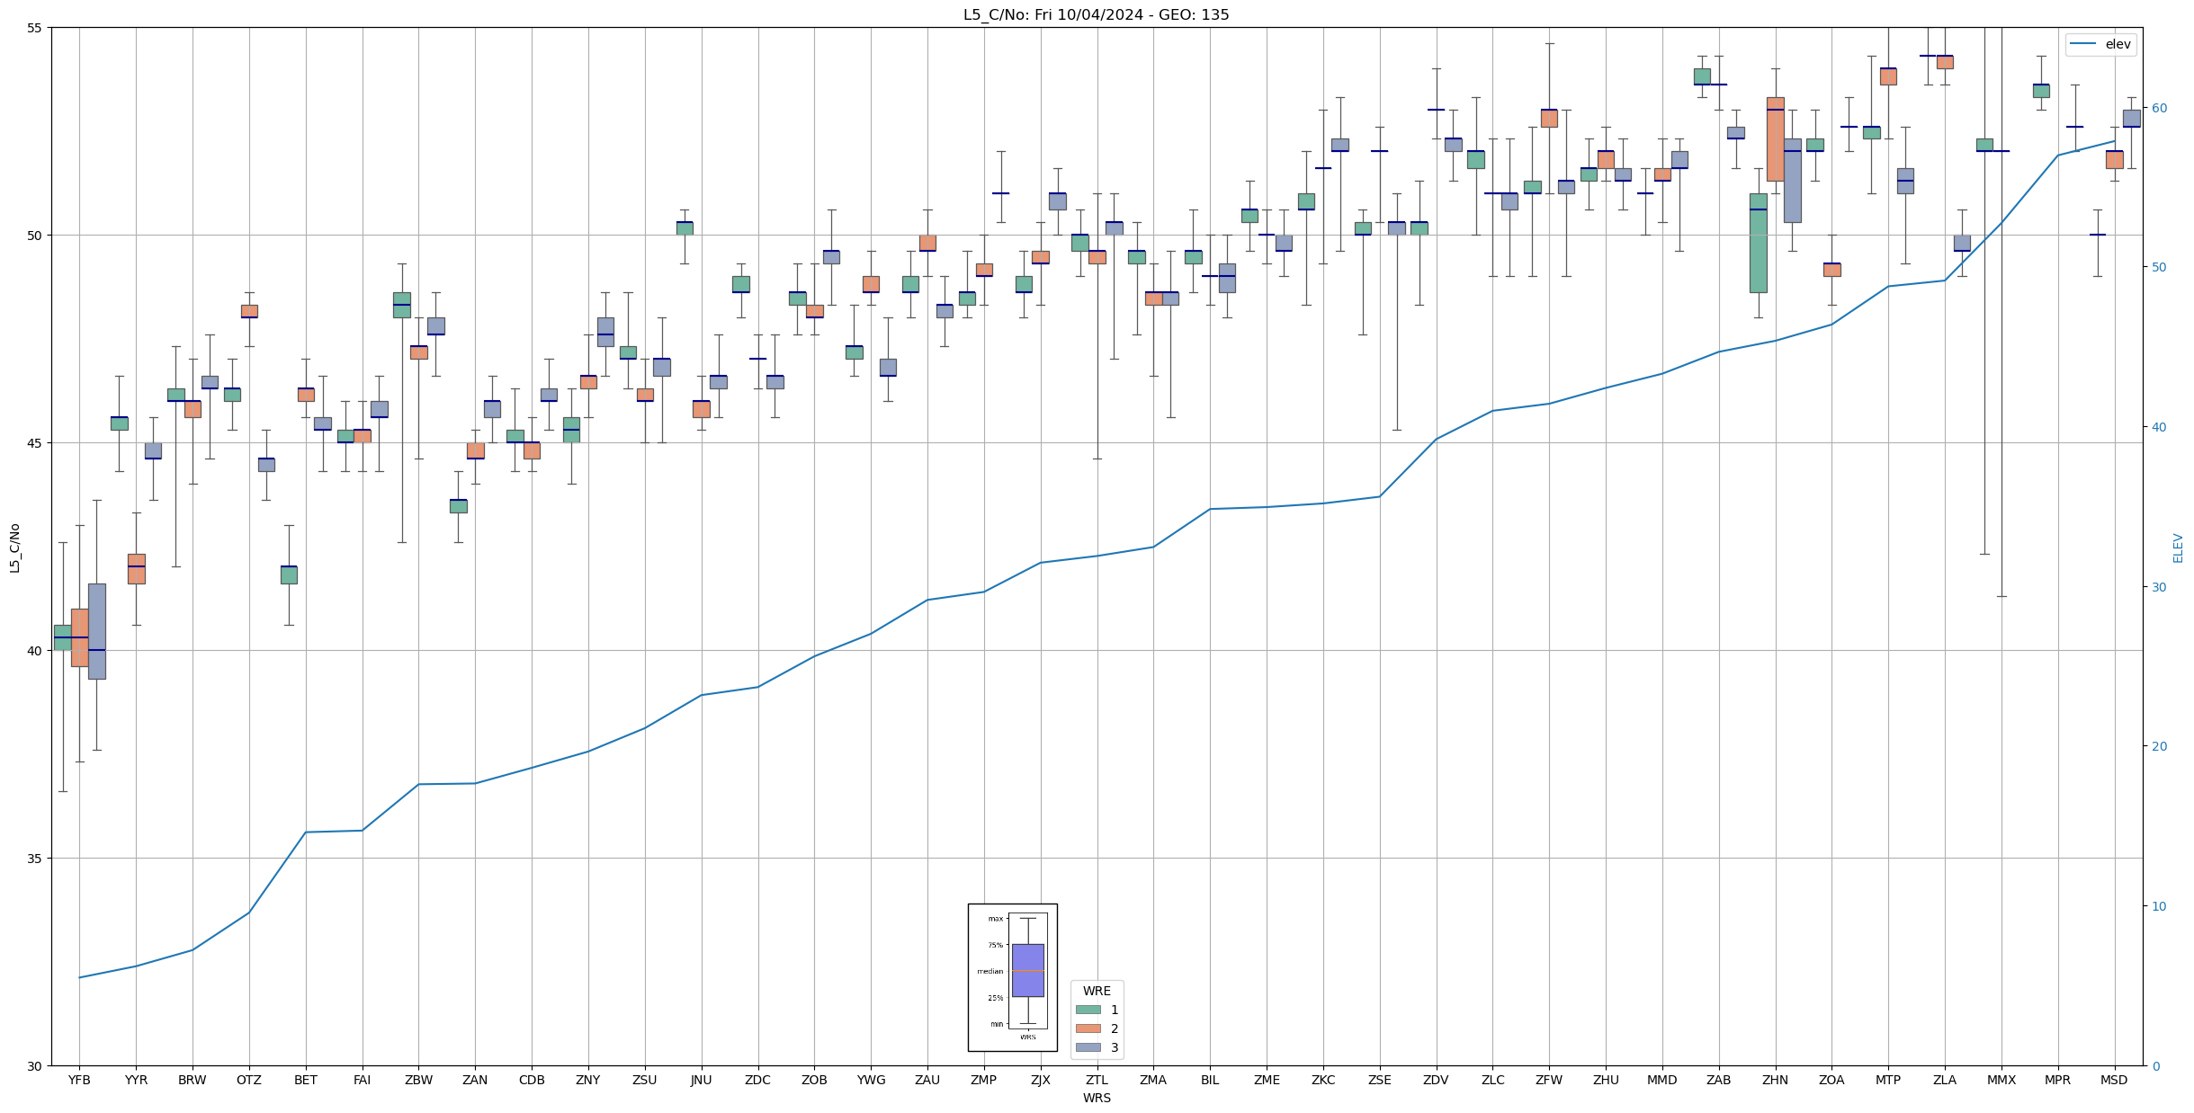Click the ZME x-axis label
This screenshot has width=2194, height=1113.
(x=1267, y=1080)
